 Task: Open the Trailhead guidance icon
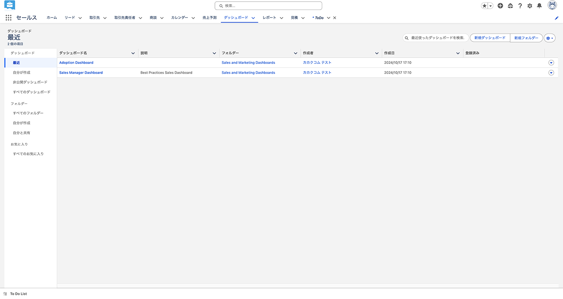tap(510, 6)
